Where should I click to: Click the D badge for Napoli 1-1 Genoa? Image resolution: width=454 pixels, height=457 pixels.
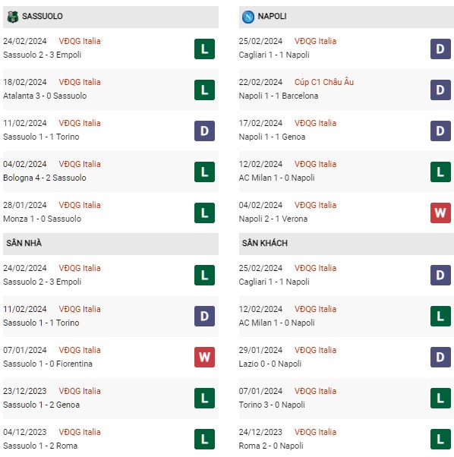tap(440, 131)
